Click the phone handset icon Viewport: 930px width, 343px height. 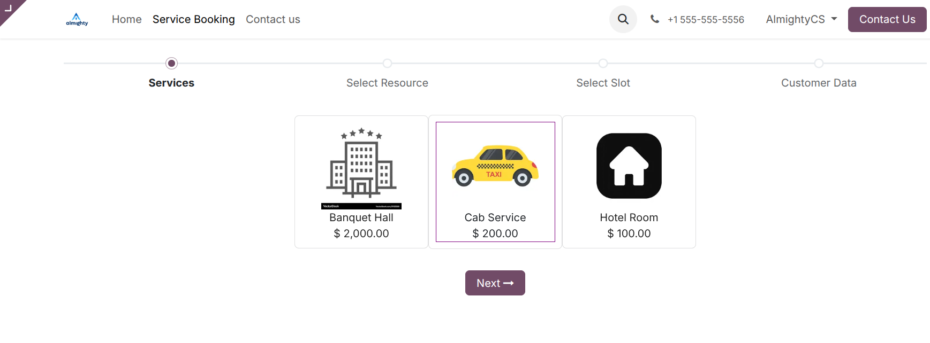pyautogui.click(x=654, y=19)
